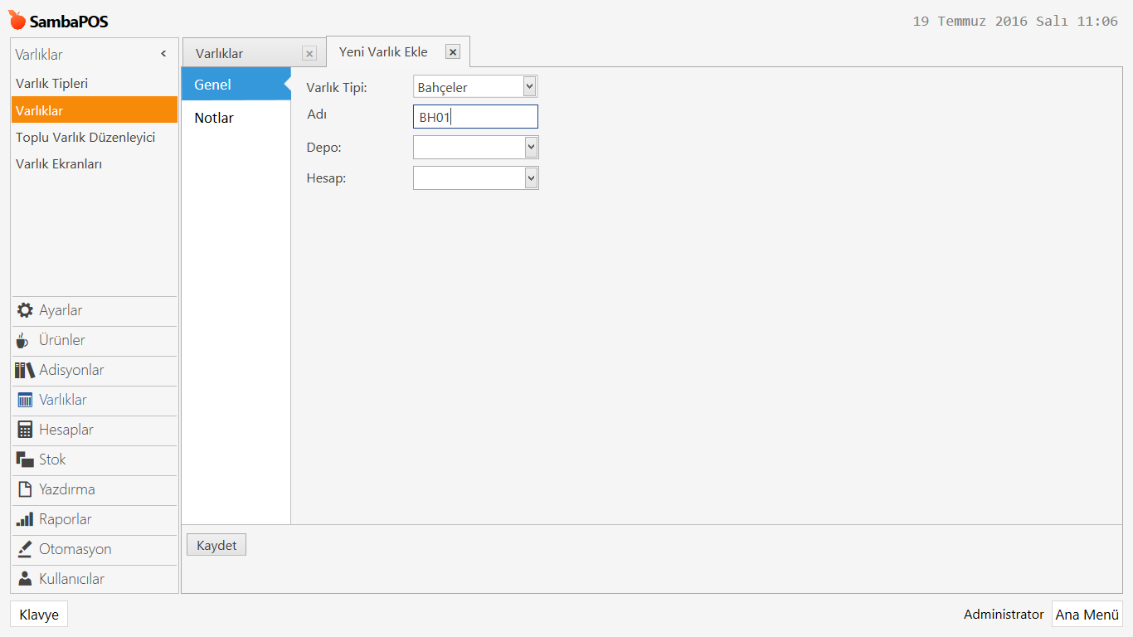Click the Yazdırma page icon
This screenshot has width=1133, height=637.
click(x=25, y=489)
